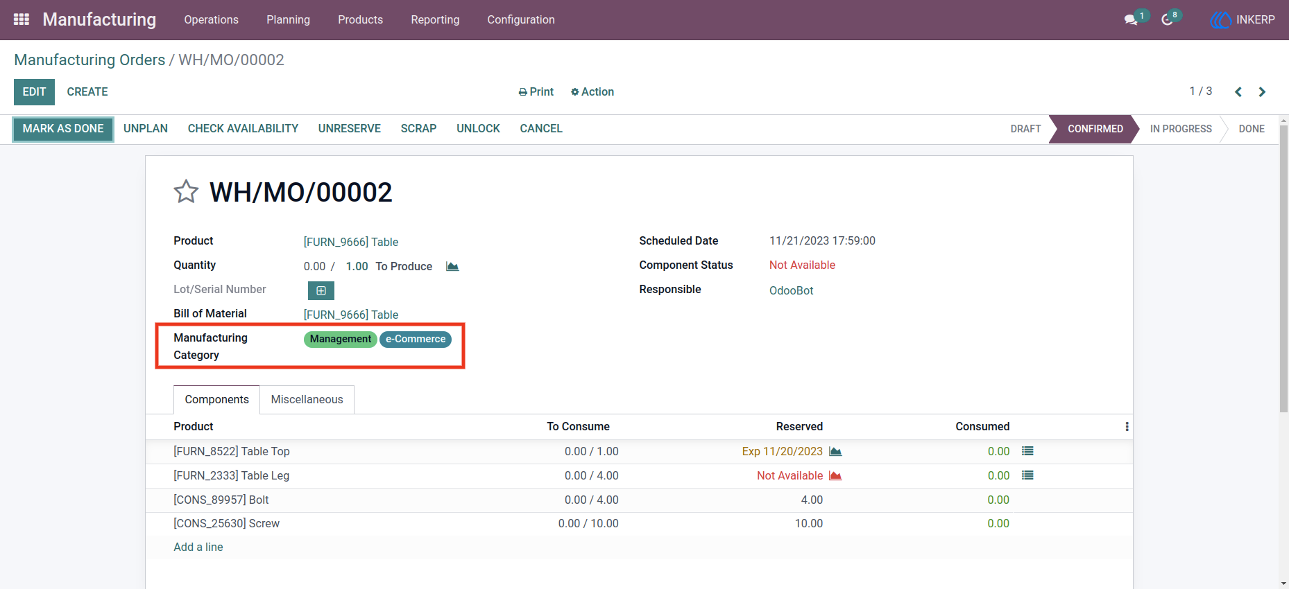Select the Components tab
Screen dimensions: 1289x589
click(x=216, y=400)
